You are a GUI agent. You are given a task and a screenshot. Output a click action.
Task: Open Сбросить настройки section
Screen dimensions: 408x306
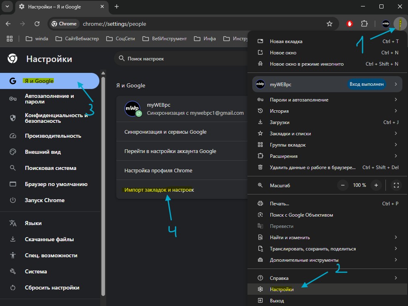coord(50,287)
